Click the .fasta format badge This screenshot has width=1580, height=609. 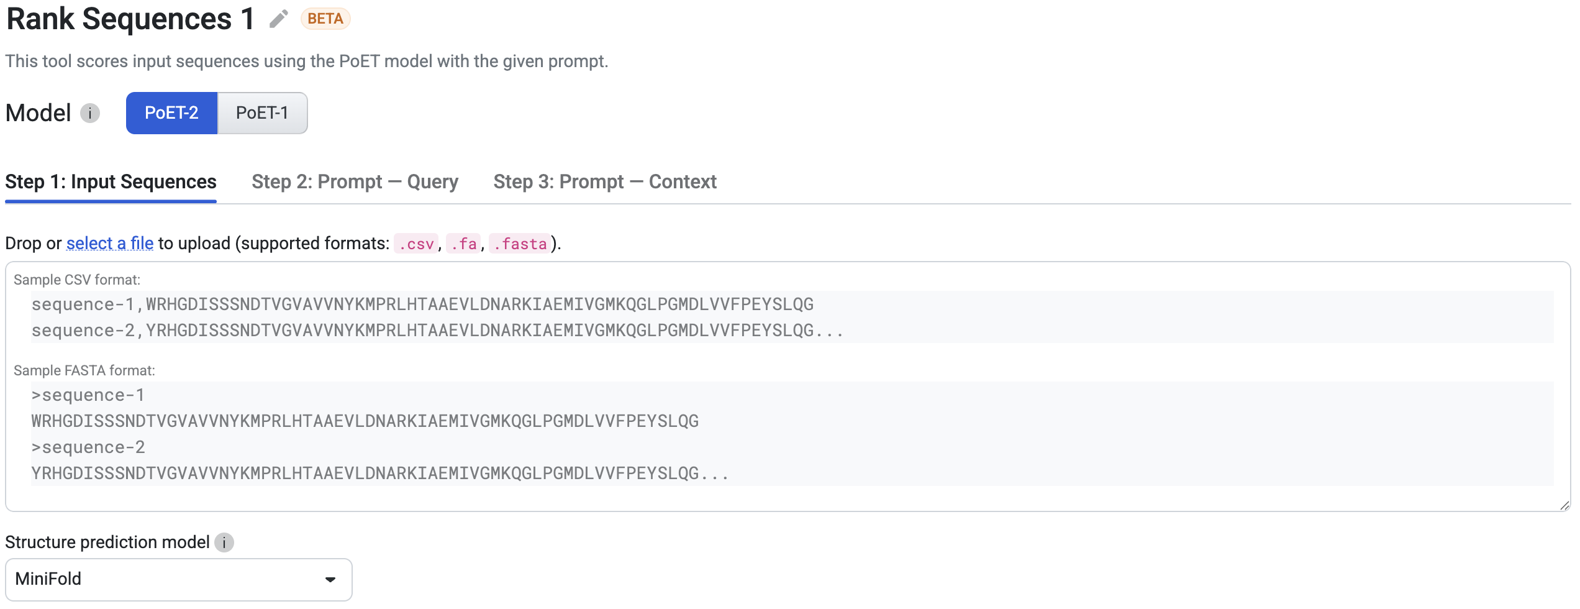tap(520, 244)
